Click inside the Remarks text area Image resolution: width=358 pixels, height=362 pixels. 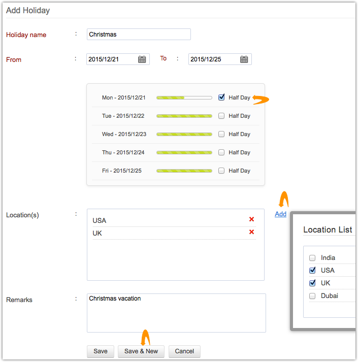point(176,313)
